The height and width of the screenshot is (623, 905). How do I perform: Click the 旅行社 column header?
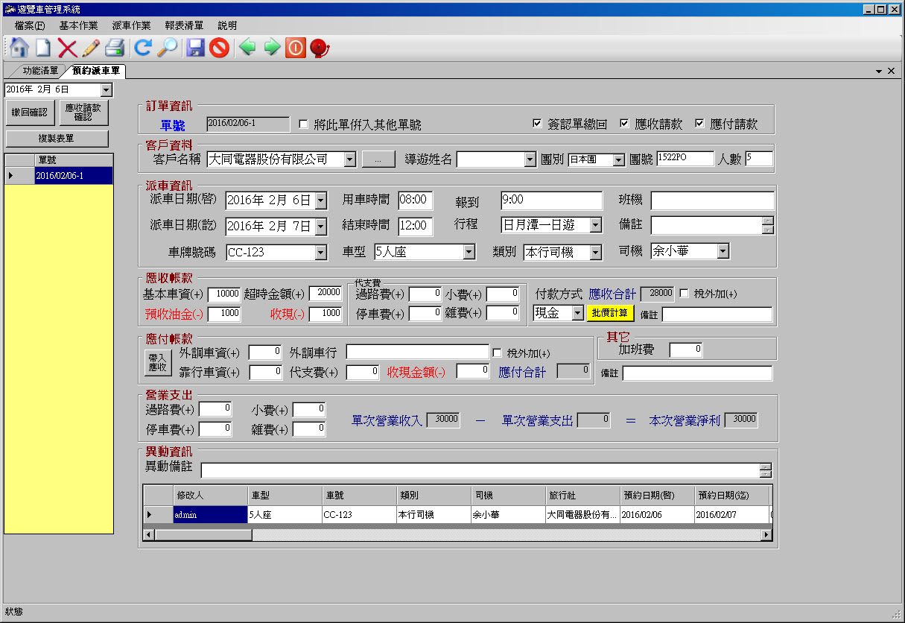pos(582,495)
